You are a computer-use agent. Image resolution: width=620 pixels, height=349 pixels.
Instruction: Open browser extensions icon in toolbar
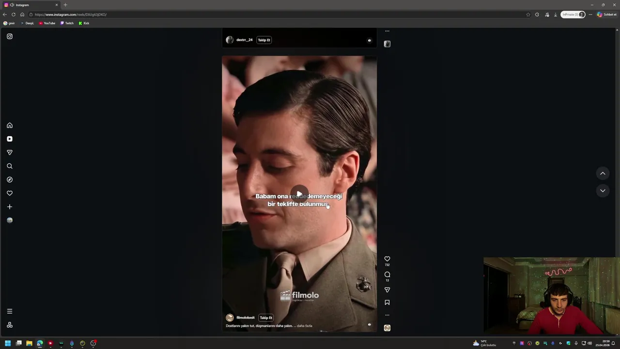[x=537, y=15]
